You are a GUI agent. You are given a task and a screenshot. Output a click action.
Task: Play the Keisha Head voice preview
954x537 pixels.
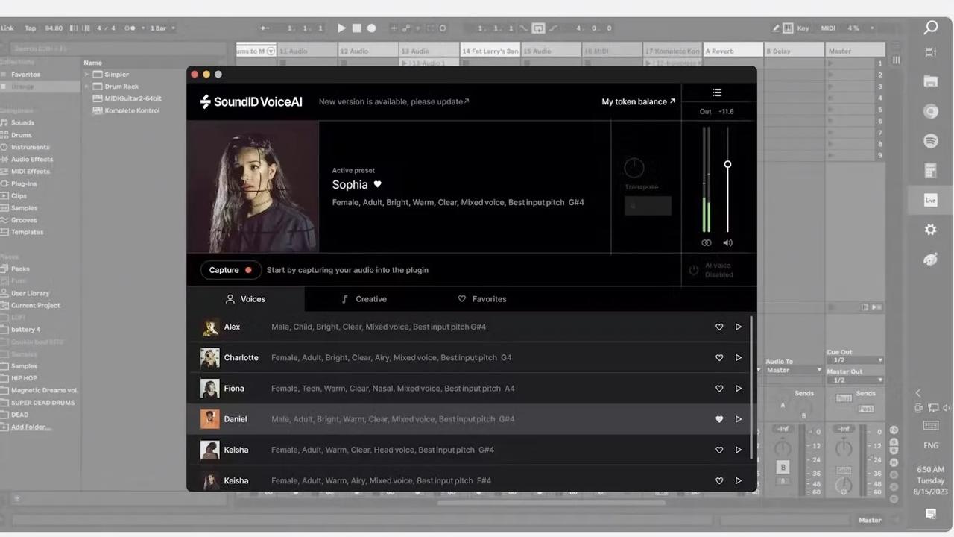pyautogui.click(x=739, y=450)
